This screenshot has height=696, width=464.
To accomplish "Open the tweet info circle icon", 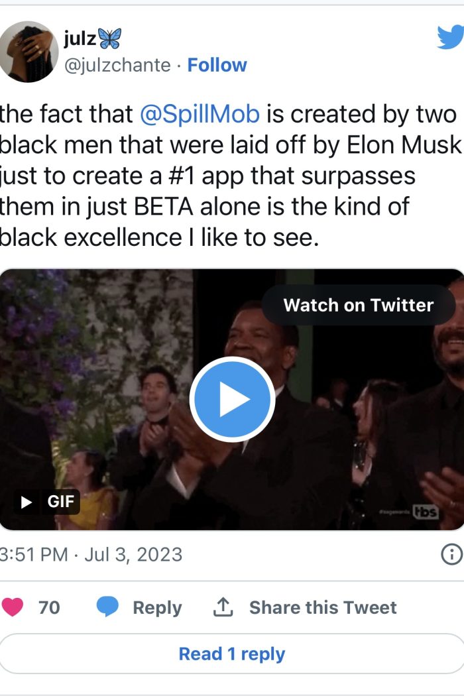I will click(451, 554).
